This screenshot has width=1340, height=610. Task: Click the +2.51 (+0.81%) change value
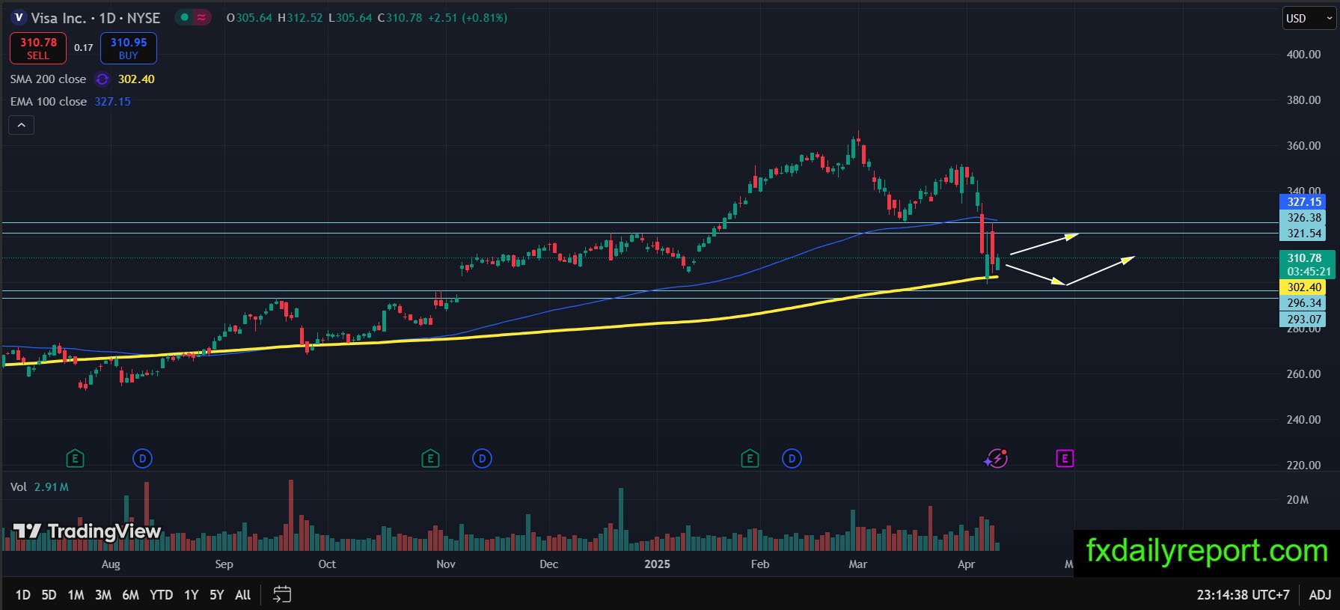click(468, 18)
